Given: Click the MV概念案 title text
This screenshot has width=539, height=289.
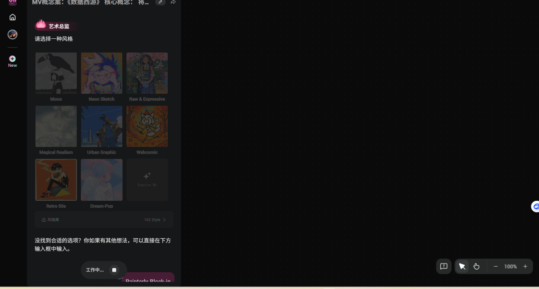Looking at the screenshot, I should coord(90,2).
